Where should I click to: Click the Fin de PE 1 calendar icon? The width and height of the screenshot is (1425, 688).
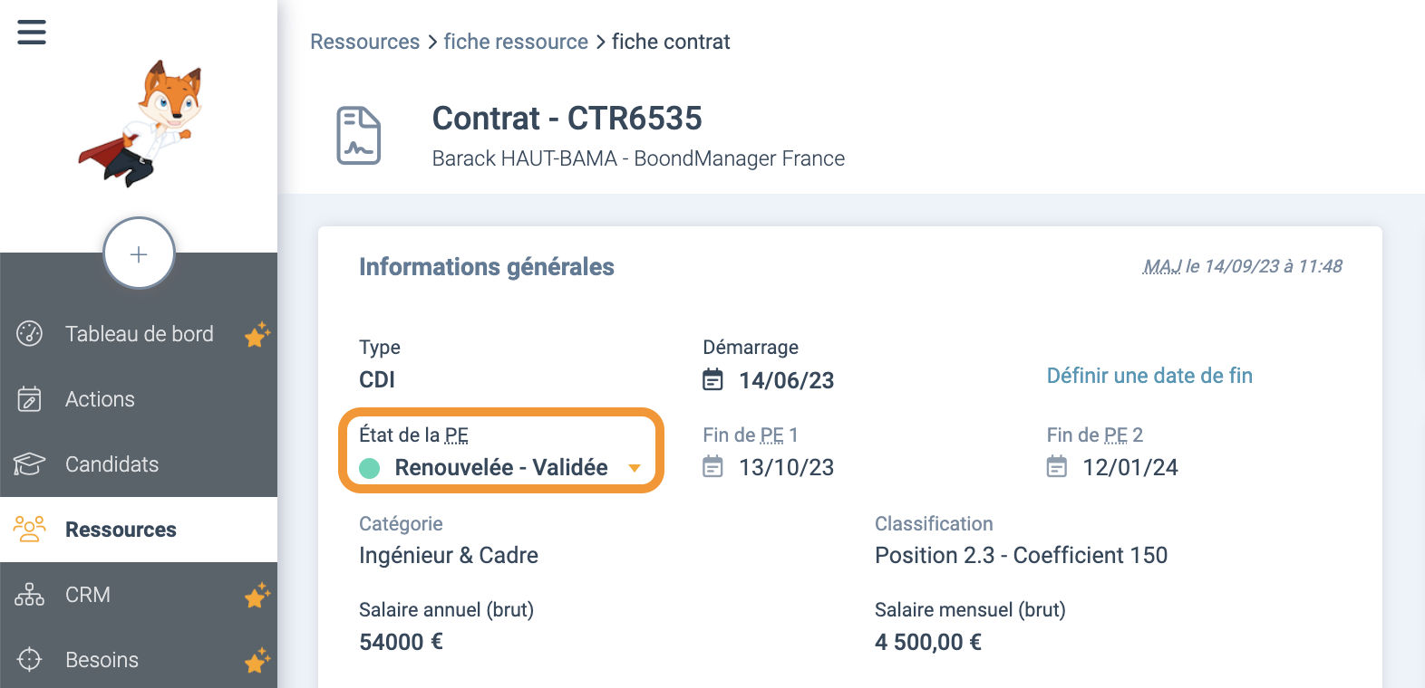pyautogui.click(x=713, y=467)
